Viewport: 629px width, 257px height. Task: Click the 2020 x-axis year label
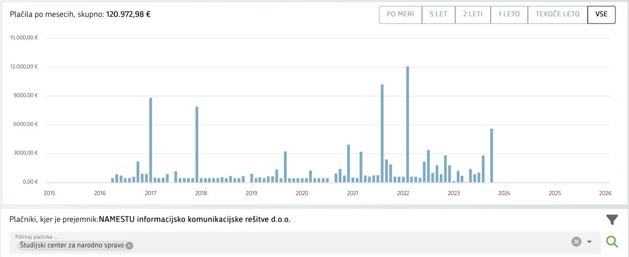[302, 193]
